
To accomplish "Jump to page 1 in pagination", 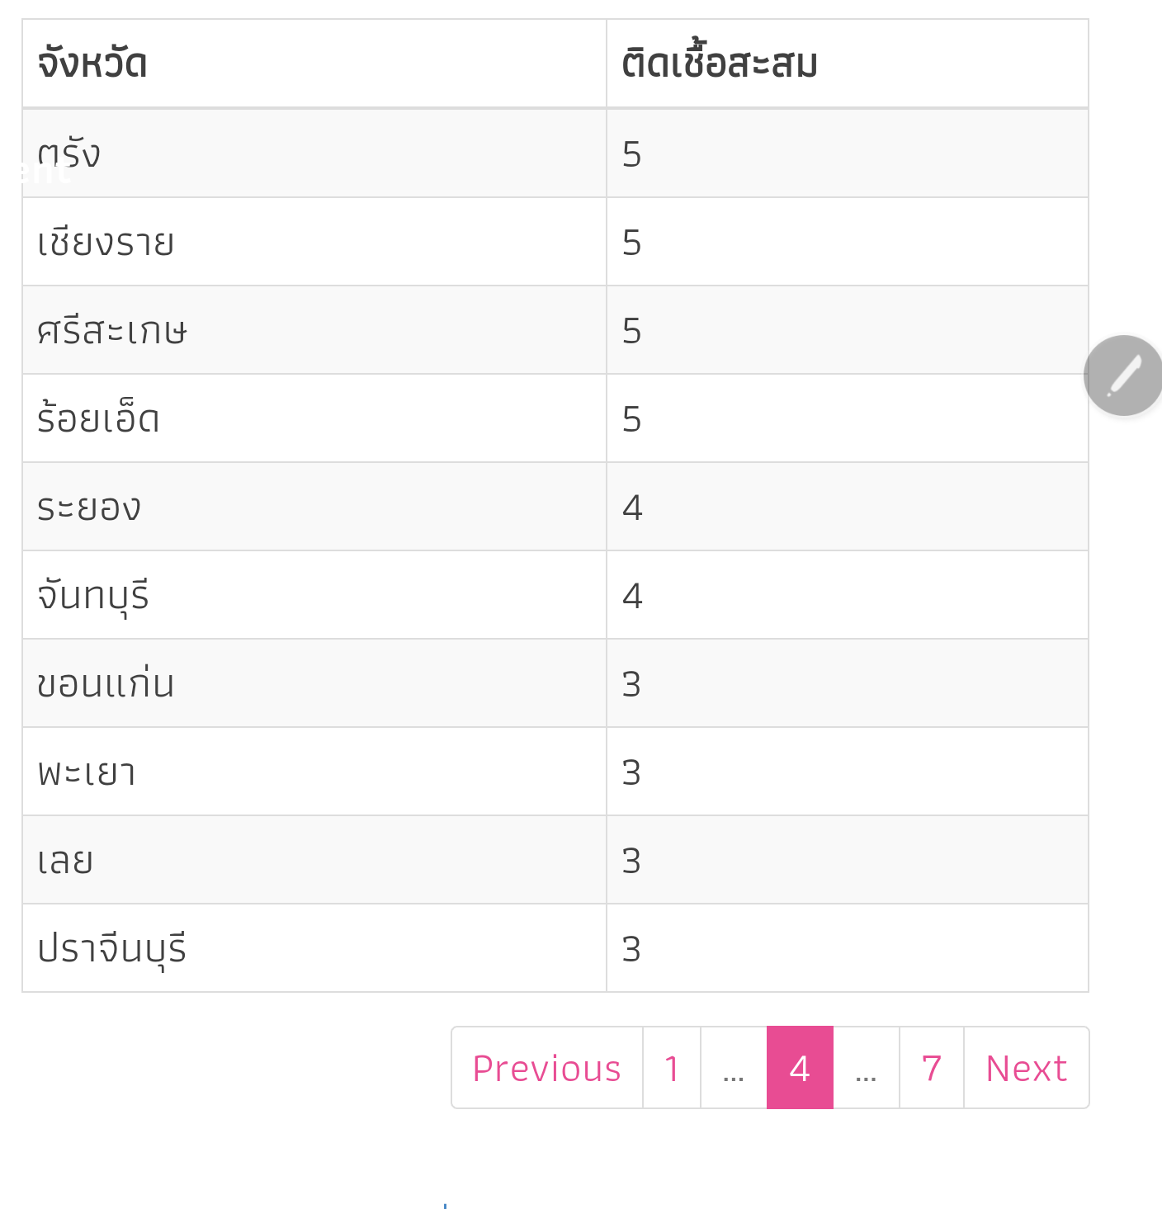I will click(672, 1068).
